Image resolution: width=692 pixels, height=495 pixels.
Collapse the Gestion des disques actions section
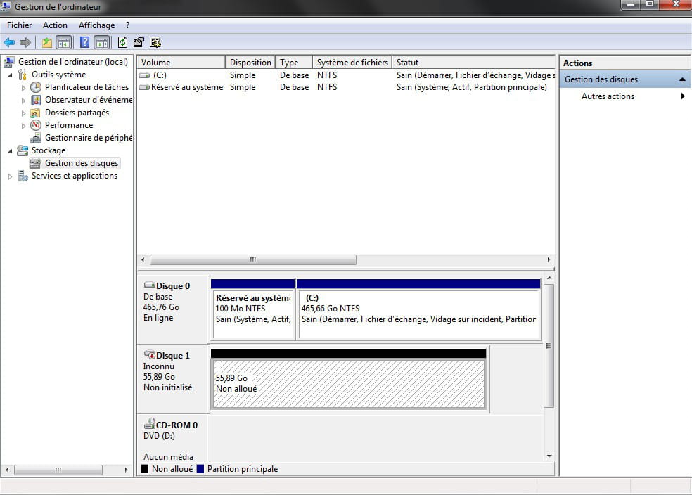pos(682,79)
